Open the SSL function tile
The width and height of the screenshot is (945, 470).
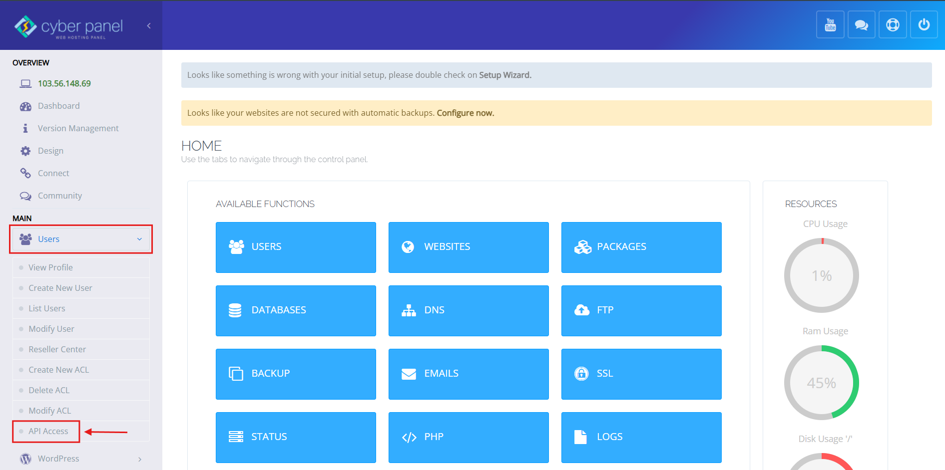point(641,373)
